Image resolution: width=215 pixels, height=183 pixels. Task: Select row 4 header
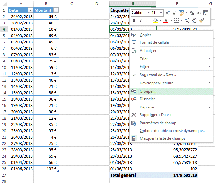tap(4, 29)
